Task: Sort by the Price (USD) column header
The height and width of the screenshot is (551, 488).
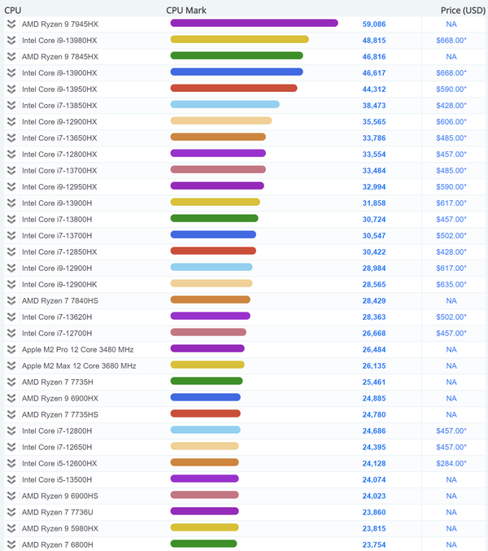Action: [x=463, y=11]
